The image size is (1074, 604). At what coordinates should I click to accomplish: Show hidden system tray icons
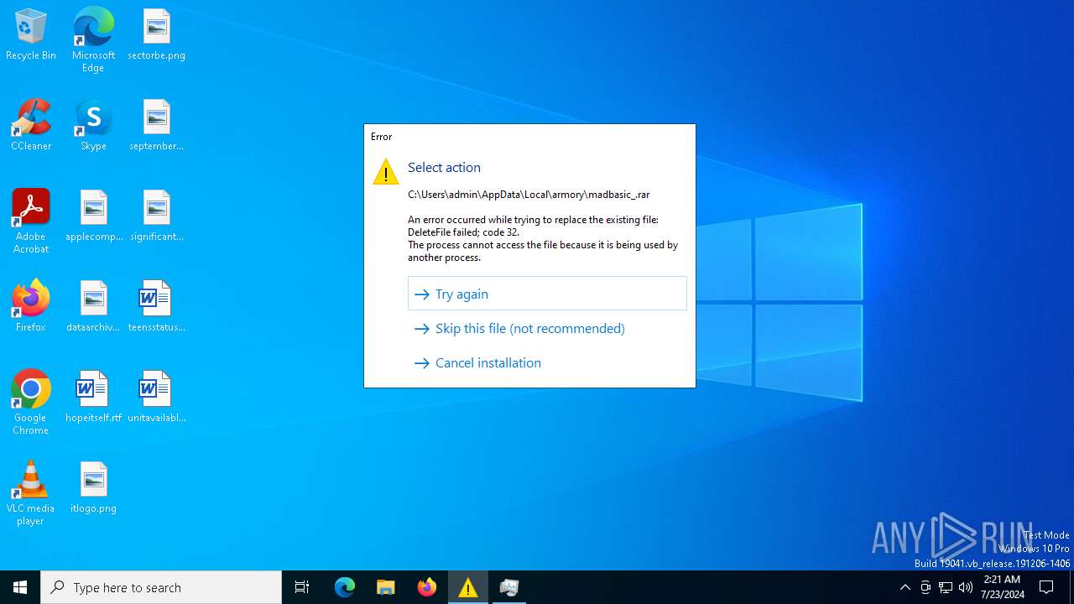click(x=905, y=587)
